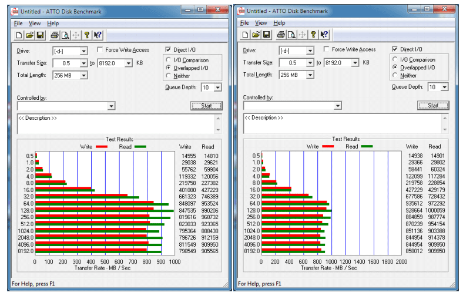Click green Read legend swatch in left window
The image size is (463, 296).
pyautogui.click(x=140, y=147)
